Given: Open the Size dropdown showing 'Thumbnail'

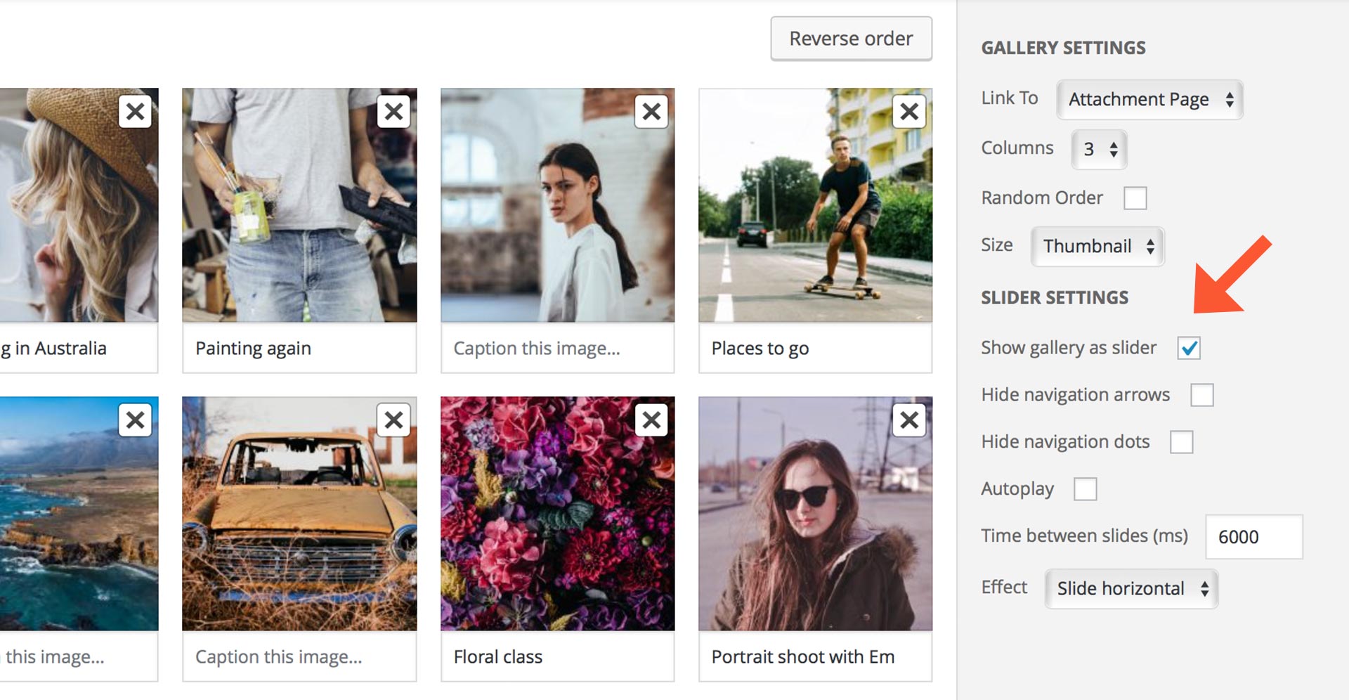Looking at the screenshot, I should pyautogui.click(x=1097, y=246).
